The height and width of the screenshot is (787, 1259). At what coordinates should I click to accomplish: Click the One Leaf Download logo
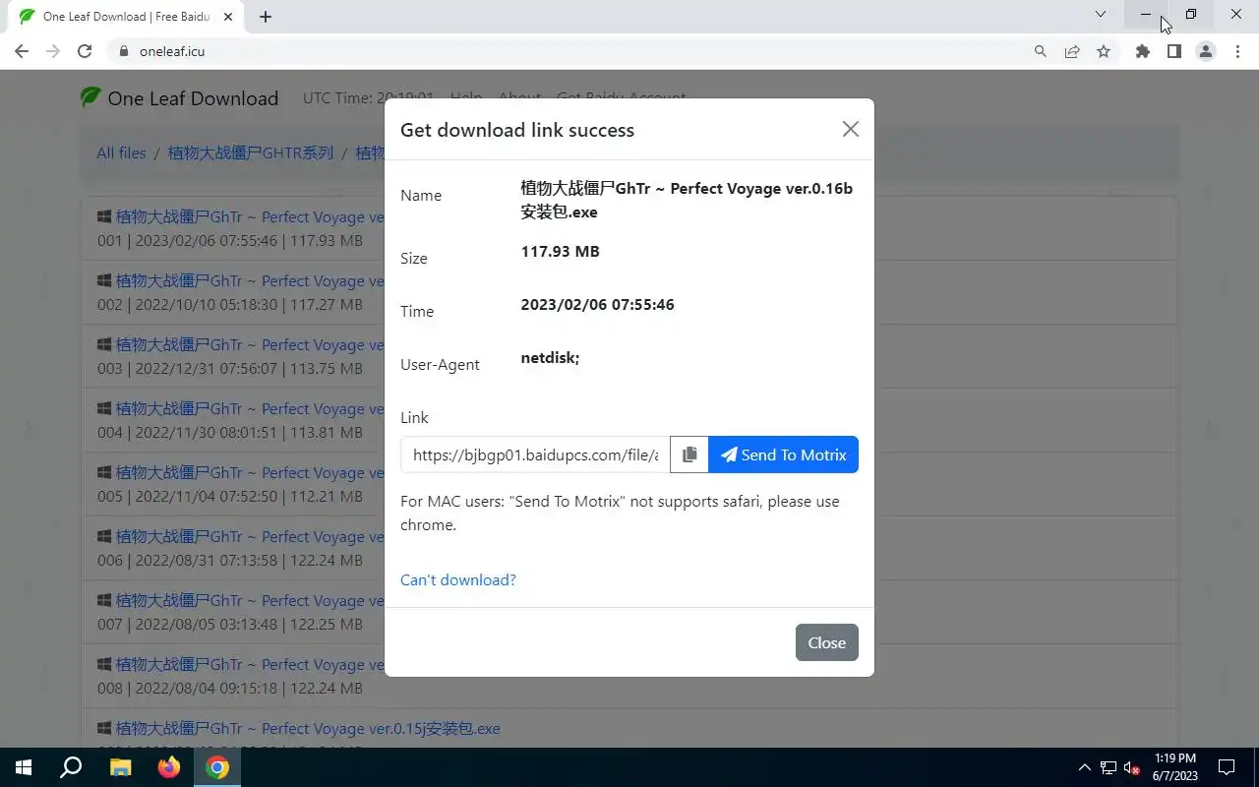[179, 98]
